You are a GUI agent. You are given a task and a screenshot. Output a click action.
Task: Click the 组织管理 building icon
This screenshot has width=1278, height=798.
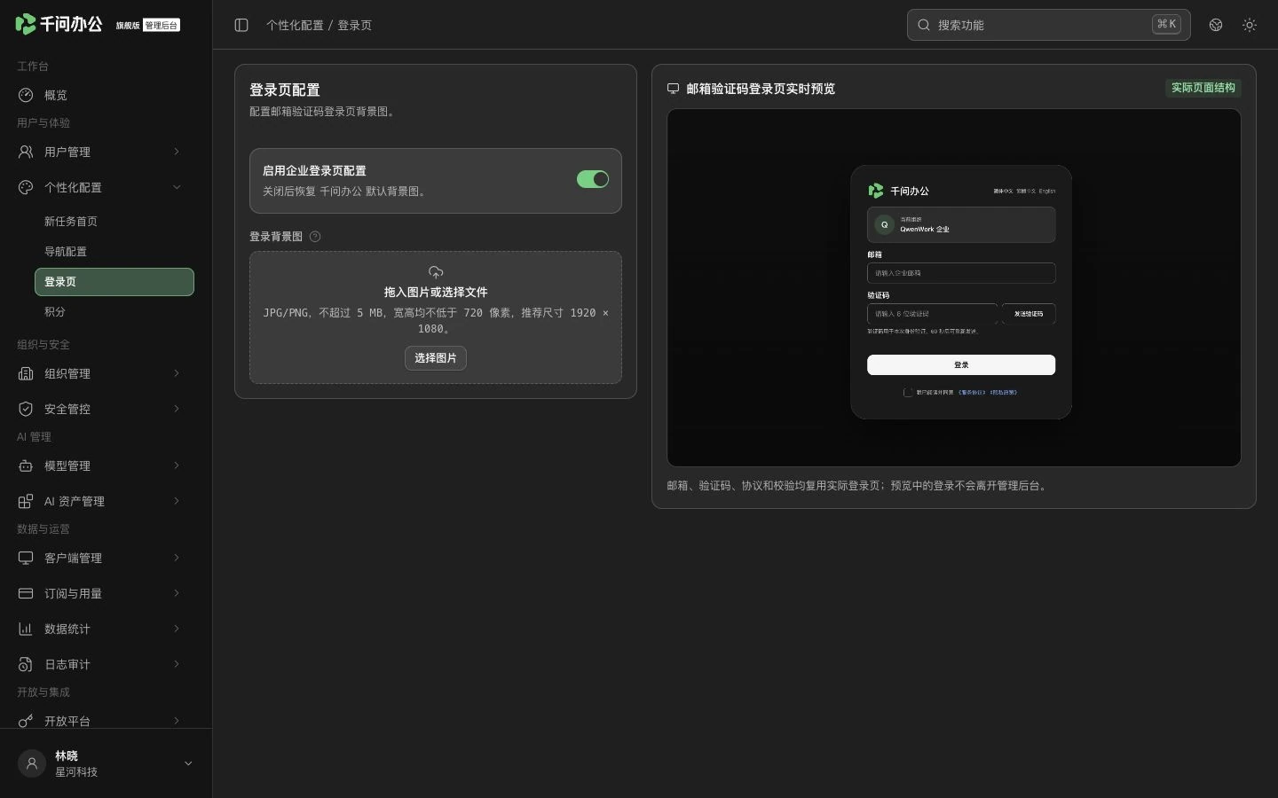pyautogui.click(x=26, y=373)
